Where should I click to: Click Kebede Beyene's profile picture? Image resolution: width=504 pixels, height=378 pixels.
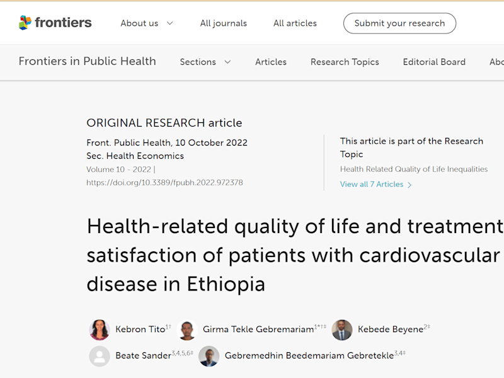click(x=342, y=329)
